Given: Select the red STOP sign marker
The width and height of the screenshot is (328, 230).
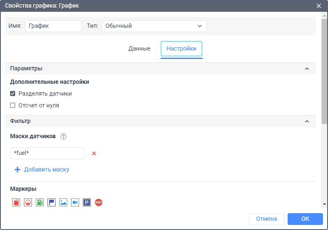Looking at the screenshot, I should click(x=98, y=203).
